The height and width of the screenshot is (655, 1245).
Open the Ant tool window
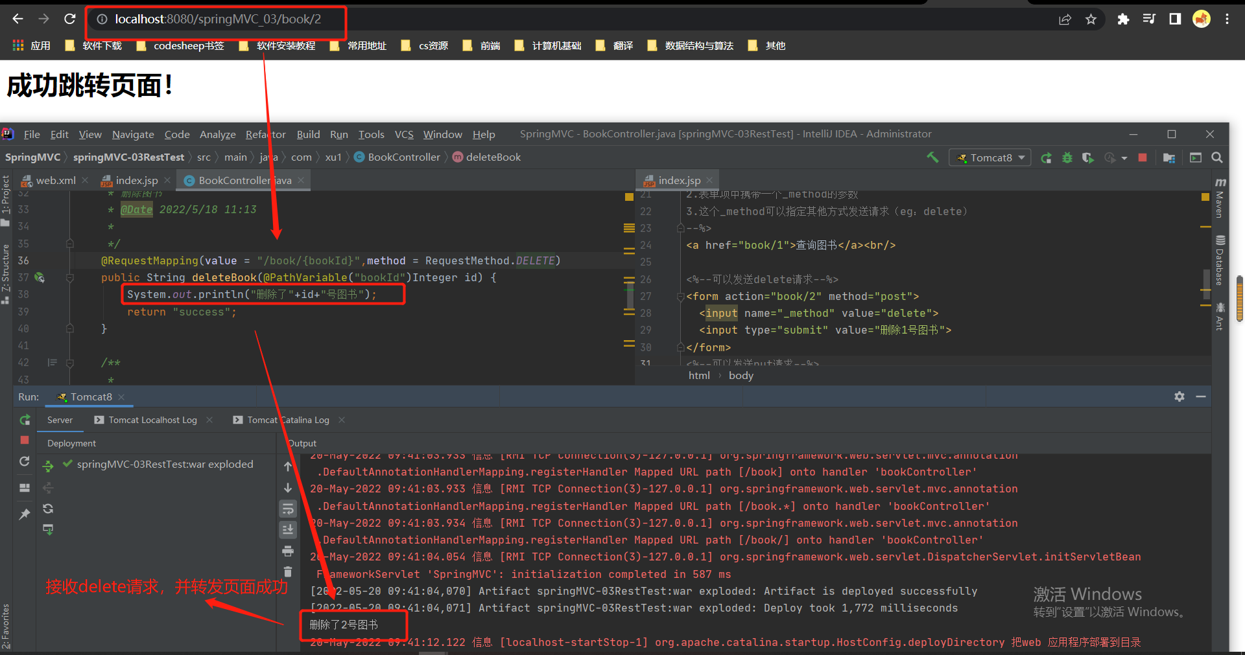(x=1220, y=316)
